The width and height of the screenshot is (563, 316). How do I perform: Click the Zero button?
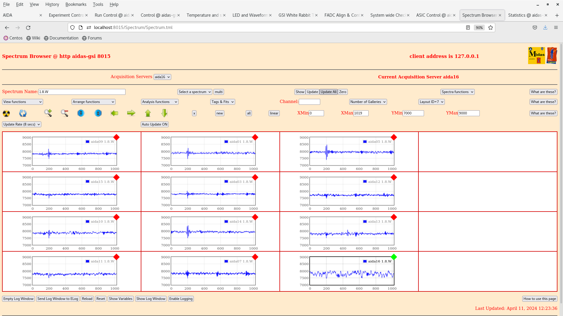pos(342,92)
